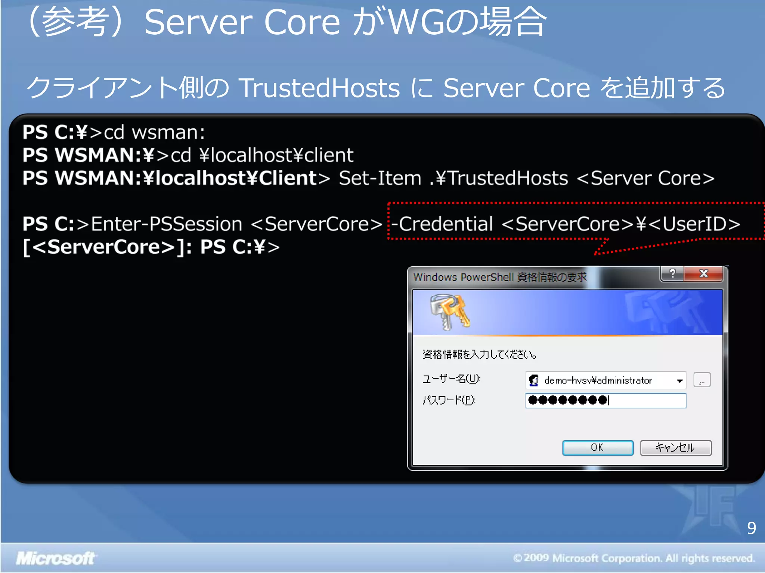This screenshot has width=765, height=573.
Task: Click the '[<ServerCore>]: PS C:¥>' prompt
Action: point(151,247)
